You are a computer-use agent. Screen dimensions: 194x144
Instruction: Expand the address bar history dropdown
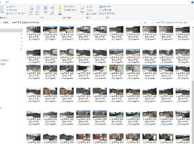pyautogui.click(x=140, y=23)
